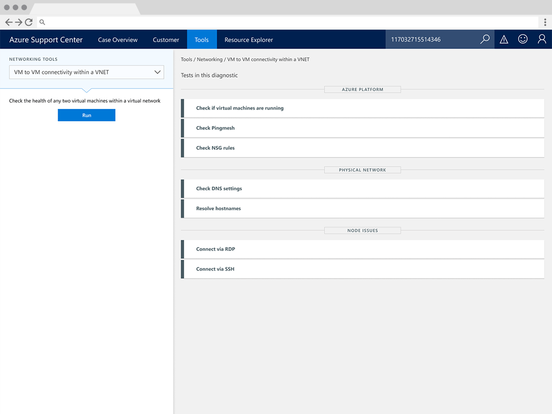Viewport: 552px width, 414px height.
Task: Open the warning alerts triangle icon
Action: coord(504,39)
